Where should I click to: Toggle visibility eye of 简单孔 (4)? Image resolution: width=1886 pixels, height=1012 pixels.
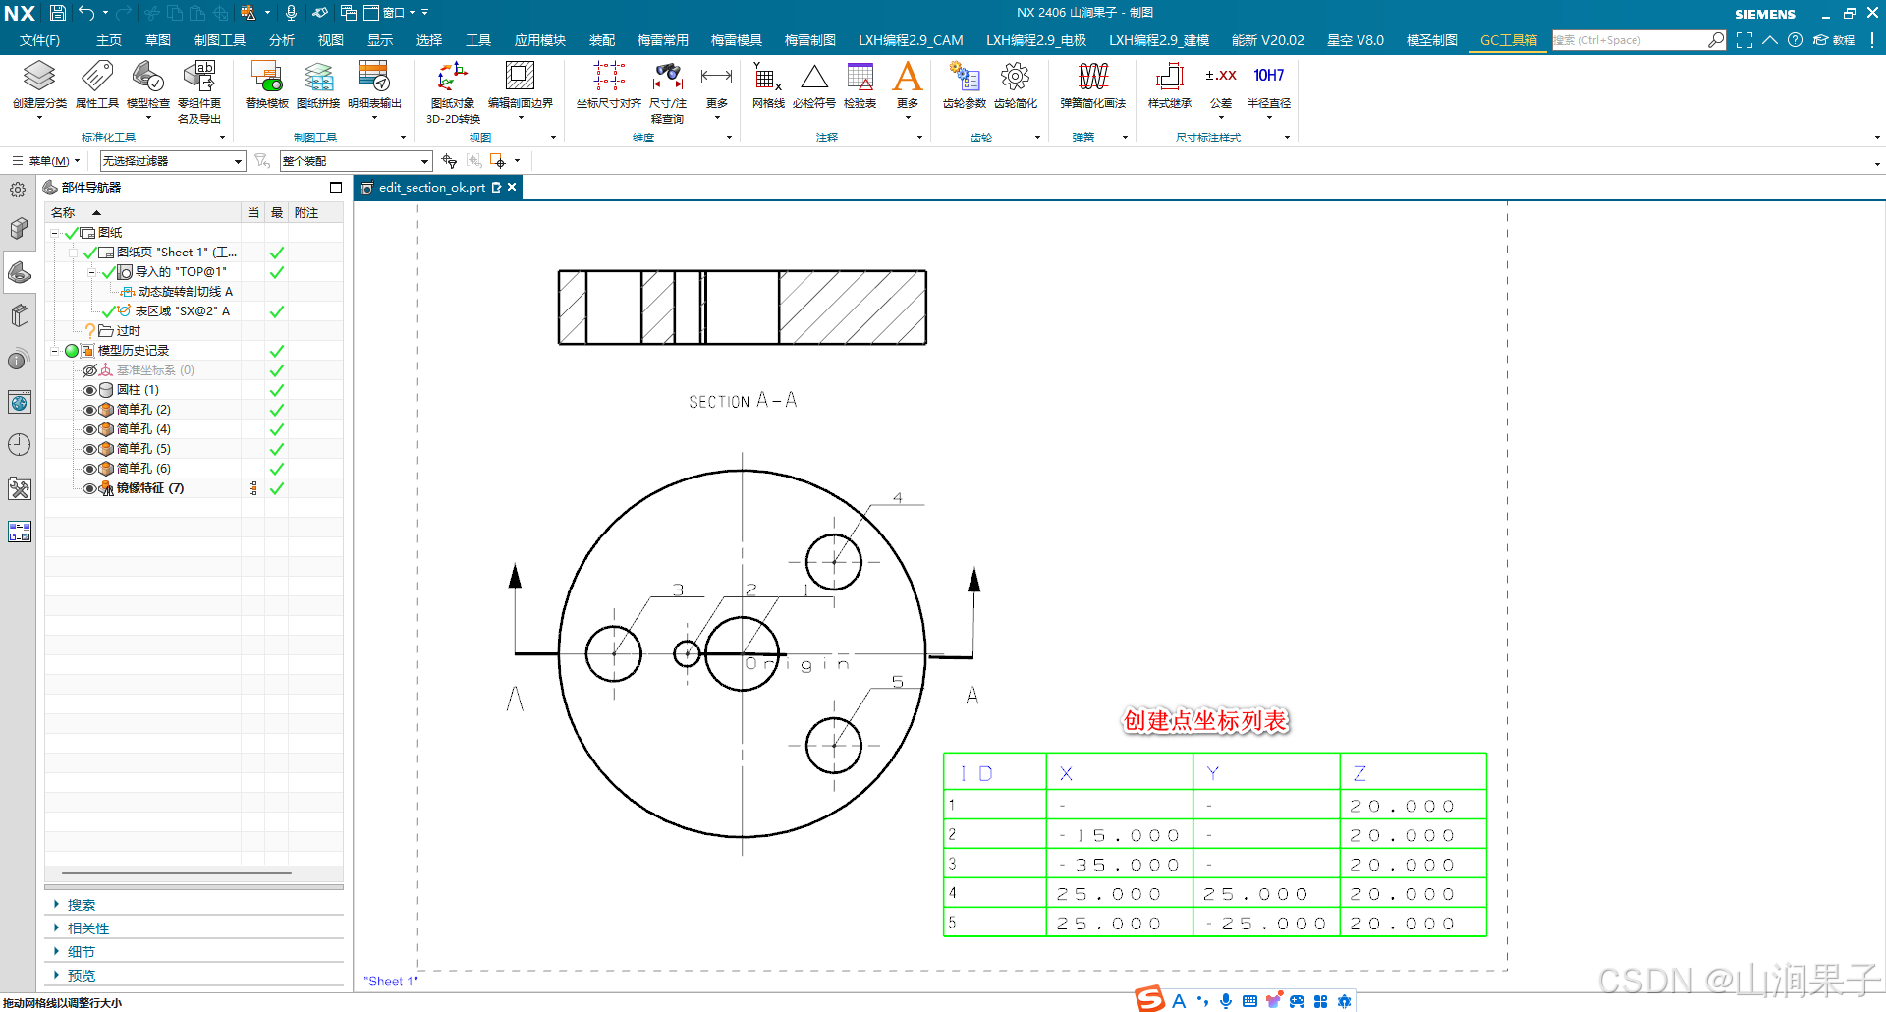point(89,429)
